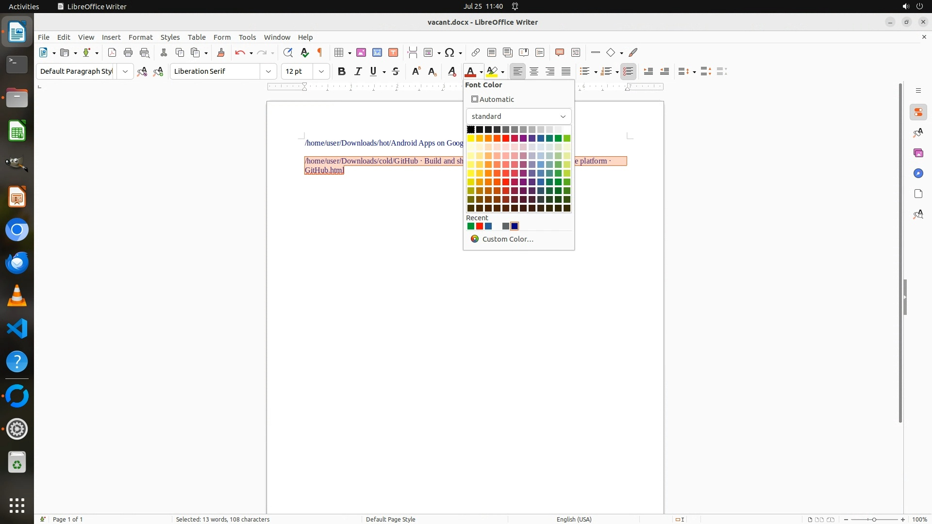The image size is (932, 524).
Task: Expand the font size dropdown
Action: (321, 71)
